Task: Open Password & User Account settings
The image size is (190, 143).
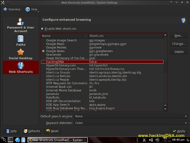Action: point(20,25)
